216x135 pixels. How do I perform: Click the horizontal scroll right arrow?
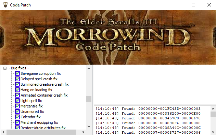pyautogui.click(x=83, y=132)
